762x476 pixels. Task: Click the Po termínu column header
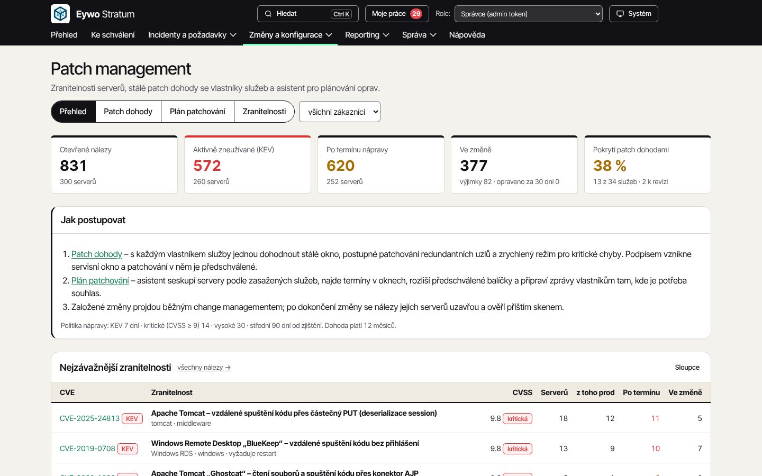[641, 392]
